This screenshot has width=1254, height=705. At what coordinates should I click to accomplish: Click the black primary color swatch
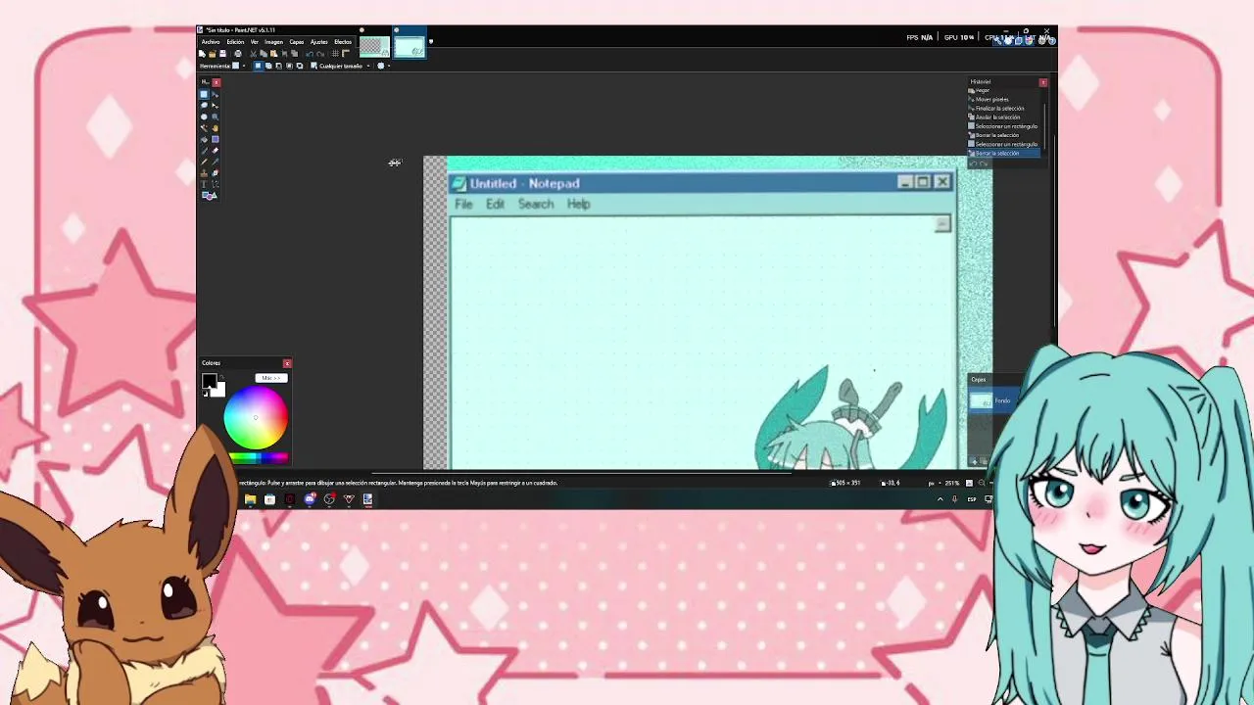[209, 379]
